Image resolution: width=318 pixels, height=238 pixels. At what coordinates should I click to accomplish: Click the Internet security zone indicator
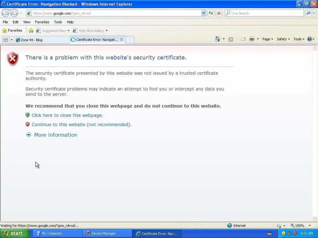tap(236, 226)
